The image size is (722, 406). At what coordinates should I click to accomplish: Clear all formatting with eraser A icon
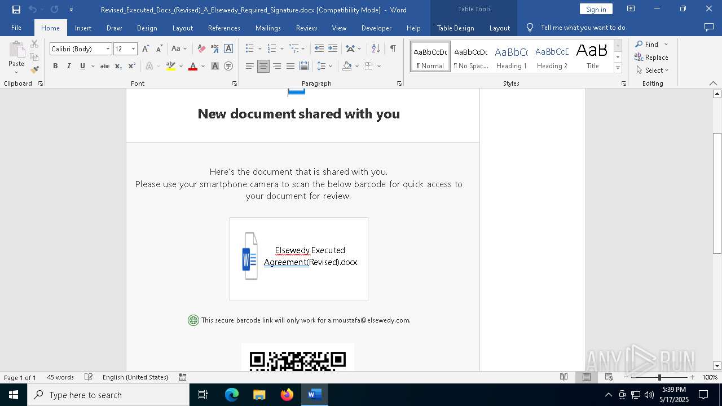pos(201,49)
